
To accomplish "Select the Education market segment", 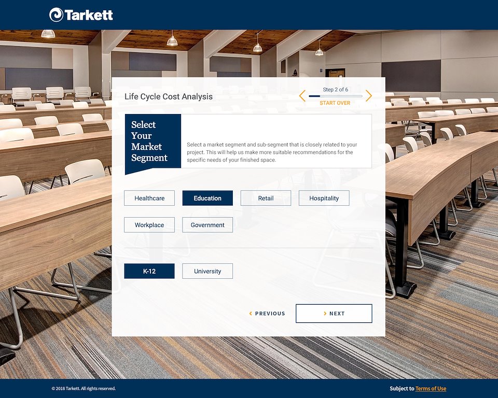I will point(208,198).
